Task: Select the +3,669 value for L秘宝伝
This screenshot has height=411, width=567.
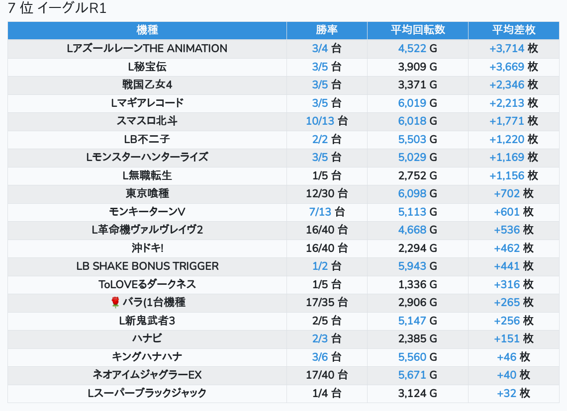Action: (x=507, y=67)
